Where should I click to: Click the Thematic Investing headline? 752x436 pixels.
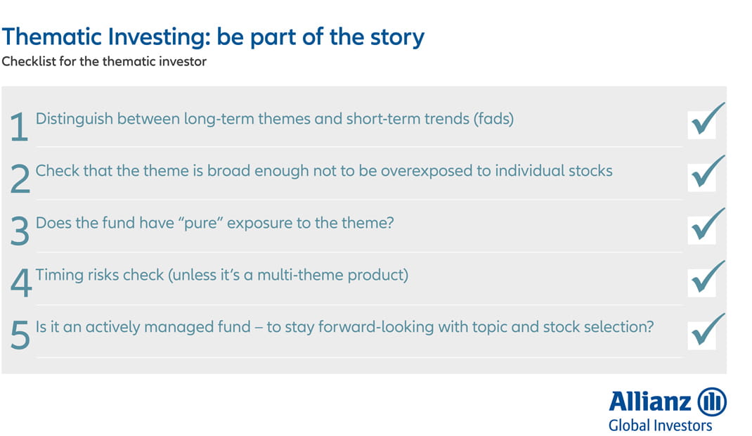coord(213,37)
